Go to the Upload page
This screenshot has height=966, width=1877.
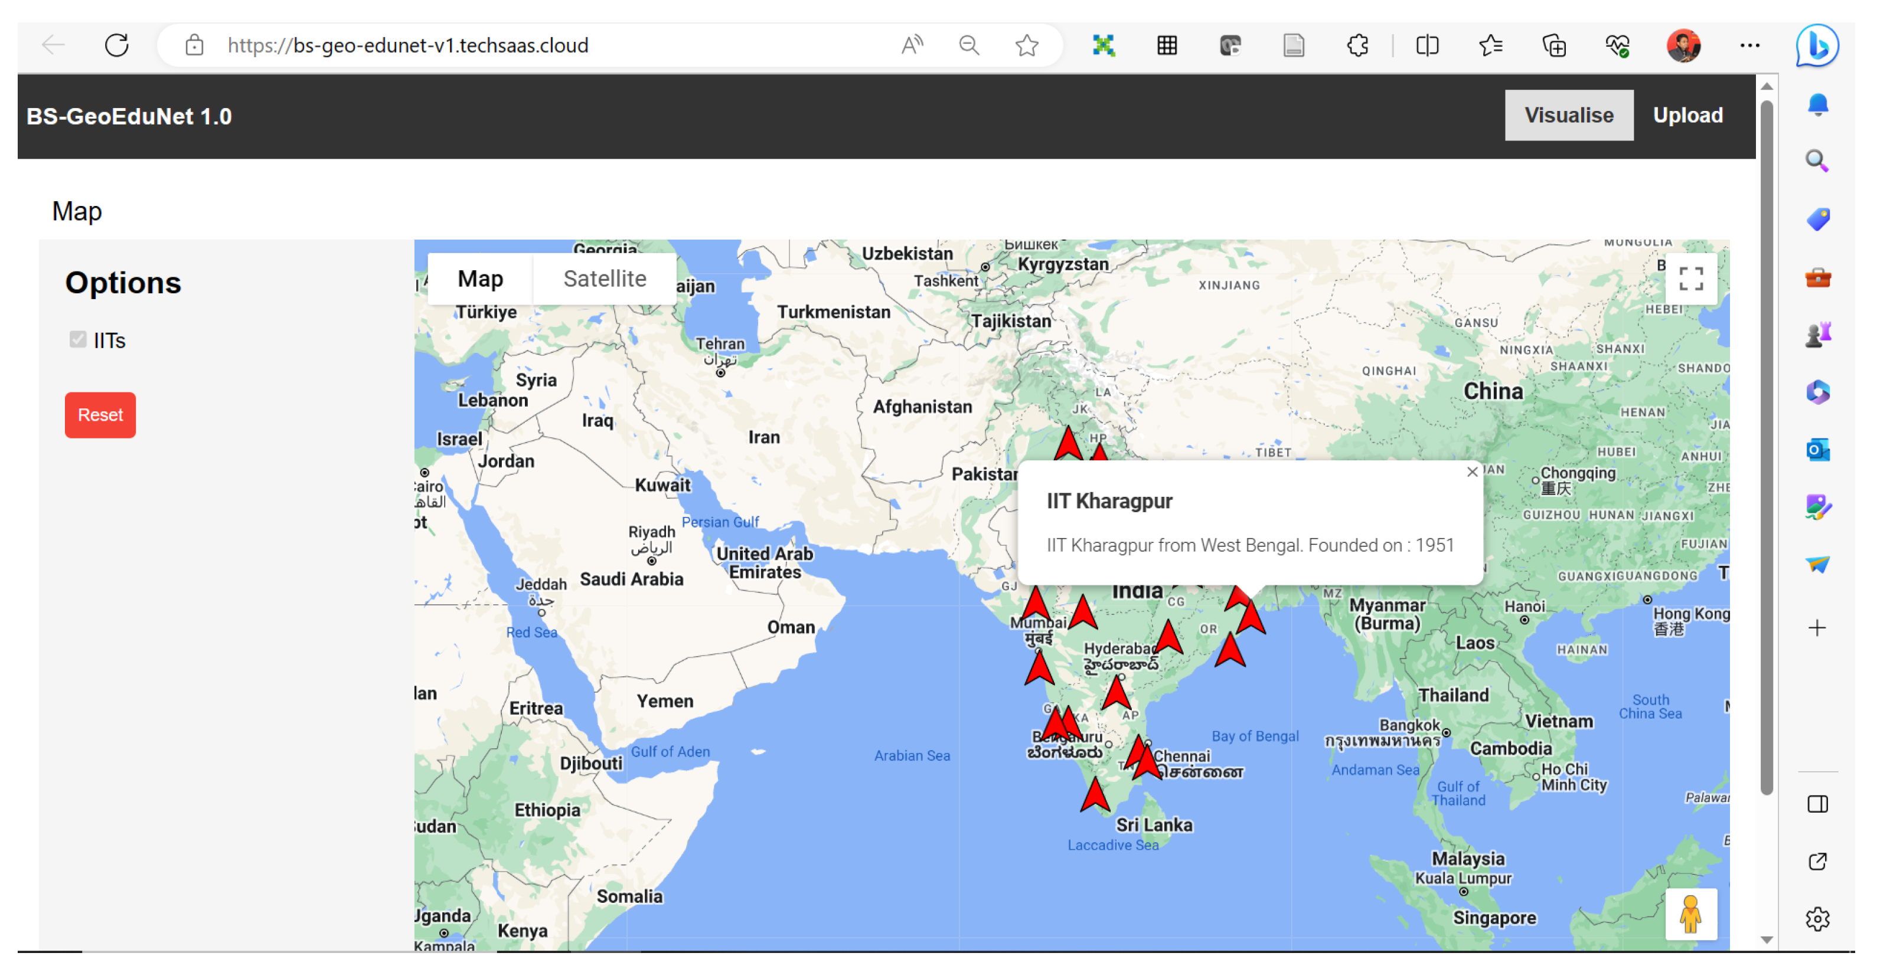point(1687,115)
